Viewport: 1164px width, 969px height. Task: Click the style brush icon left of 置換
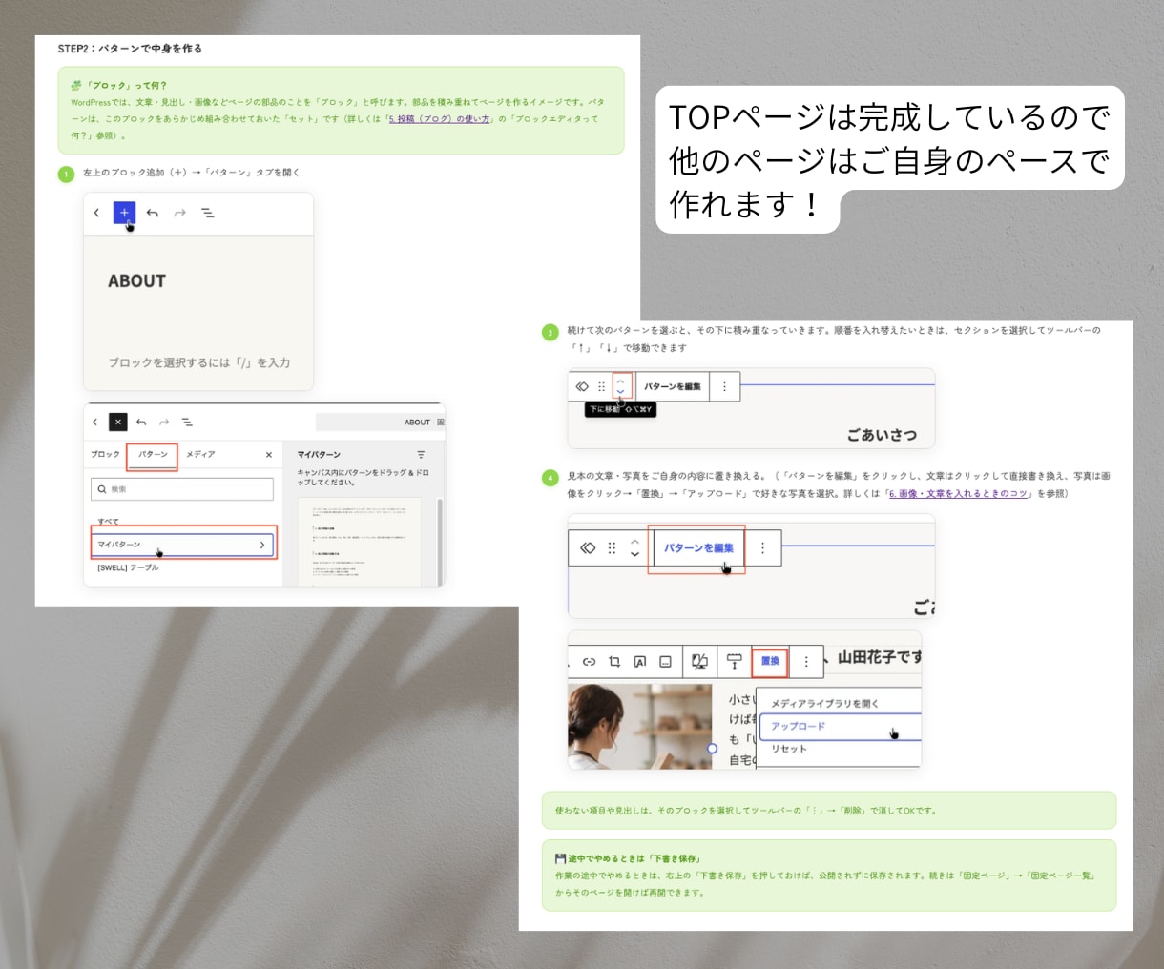point(734,661)
